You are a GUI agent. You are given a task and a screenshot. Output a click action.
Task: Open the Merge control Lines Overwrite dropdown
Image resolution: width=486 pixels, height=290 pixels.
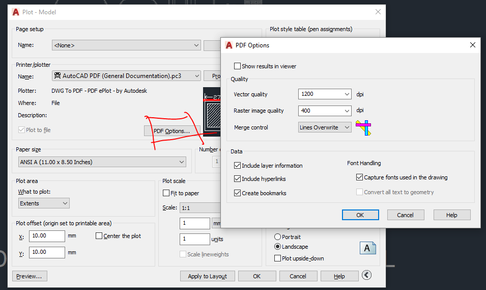tap(325, 127)
